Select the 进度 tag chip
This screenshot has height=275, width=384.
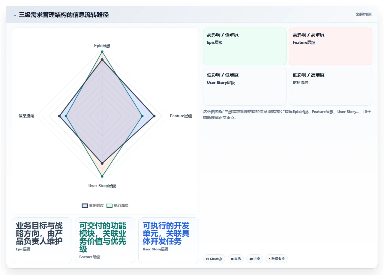pyautogui.click(x=255, y=259)
